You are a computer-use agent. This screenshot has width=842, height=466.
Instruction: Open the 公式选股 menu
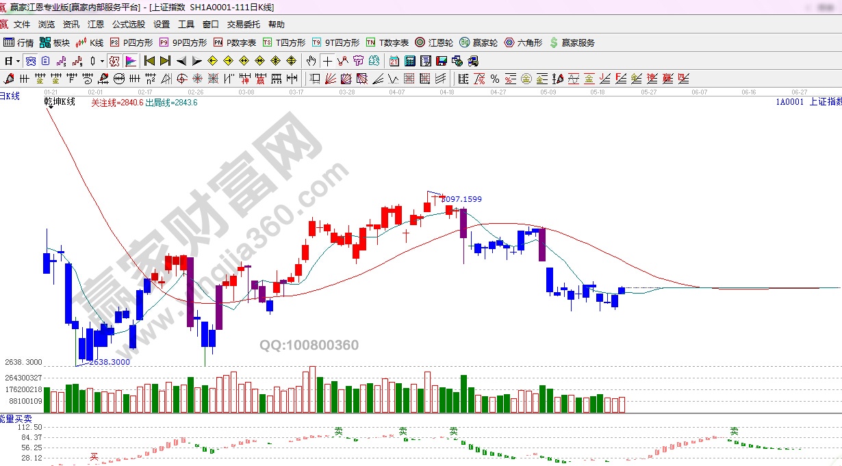tap(129, 24)
